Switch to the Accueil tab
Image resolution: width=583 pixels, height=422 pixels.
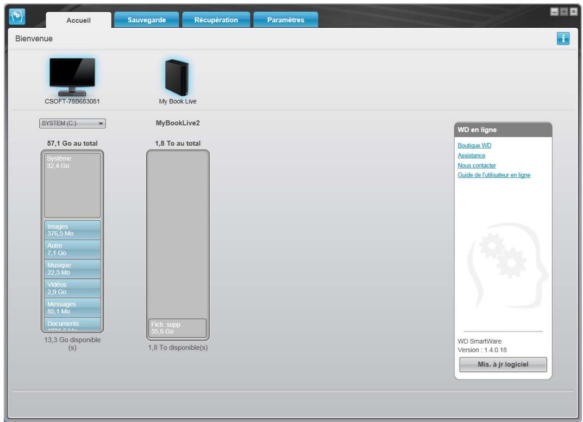click(x=78, y=20)
